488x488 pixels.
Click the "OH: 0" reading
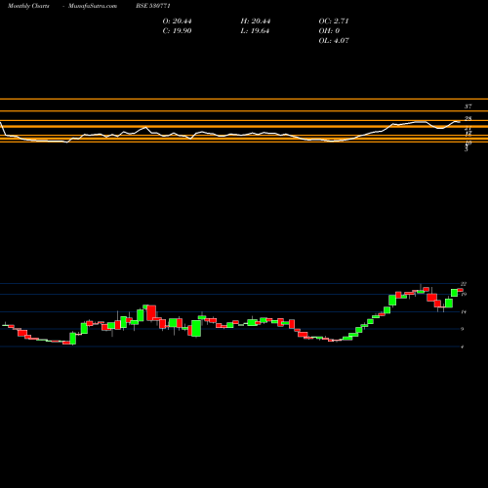329,31
